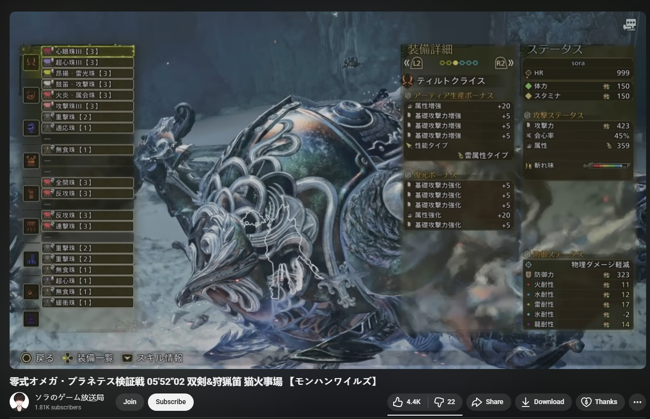The image size is (650, 419).
Task: Click the 攻撃力 value 423
Action: 623,126
